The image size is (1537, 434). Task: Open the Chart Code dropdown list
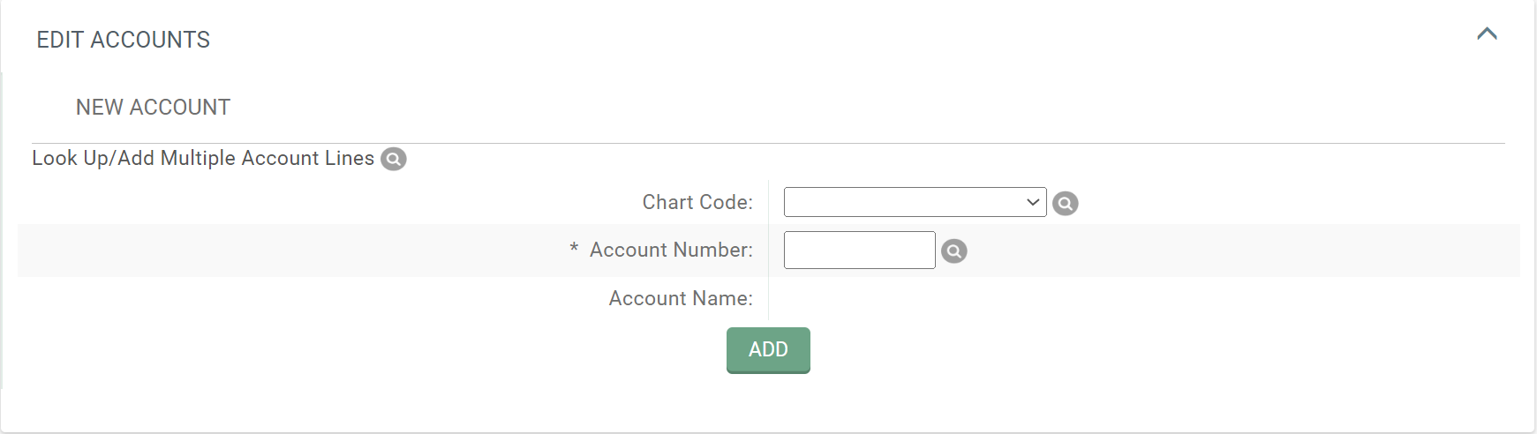click(x=915, y=202)
